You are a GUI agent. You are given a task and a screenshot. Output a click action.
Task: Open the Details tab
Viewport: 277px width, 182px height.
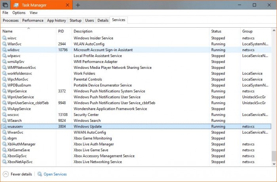(x=103, y=20)
